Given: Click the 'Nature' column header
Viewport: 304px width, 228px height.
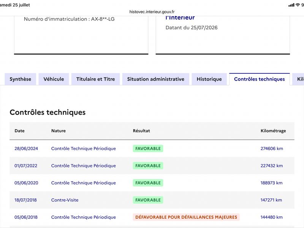Looking at the screenshot, I should point(59,131).
